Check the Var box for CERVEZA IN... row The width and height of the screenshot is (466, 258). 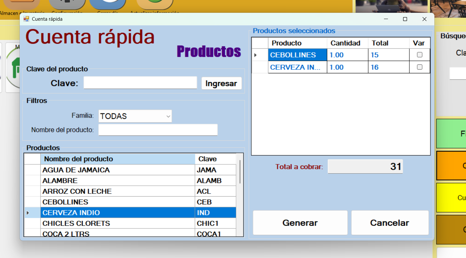tap(419, 67)
